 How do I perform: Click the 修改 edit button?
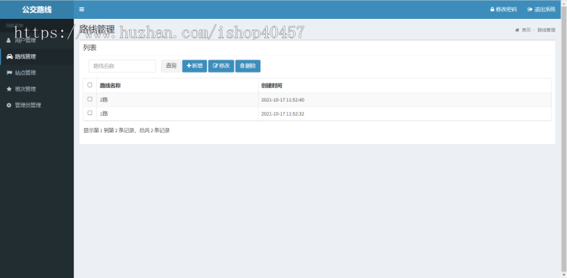pos(221,65)
